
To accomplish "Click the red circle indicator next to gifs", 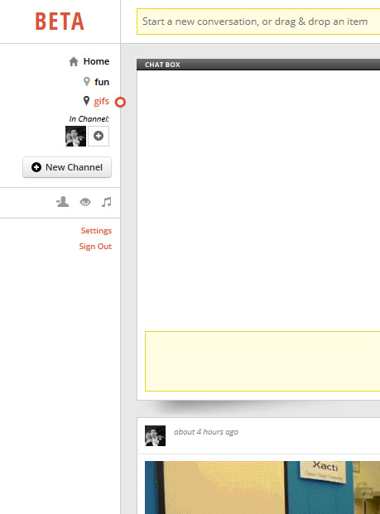I will point(120,103).
